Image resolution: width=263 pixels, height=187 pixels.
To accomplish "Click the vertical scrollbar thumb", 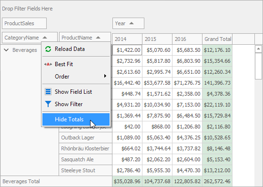I will (258, 66).
